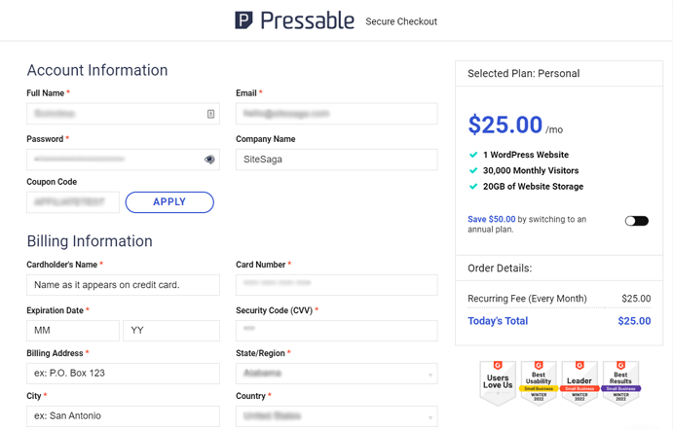
Task: Click the Billing Address input field
Action: coord(123,374)
